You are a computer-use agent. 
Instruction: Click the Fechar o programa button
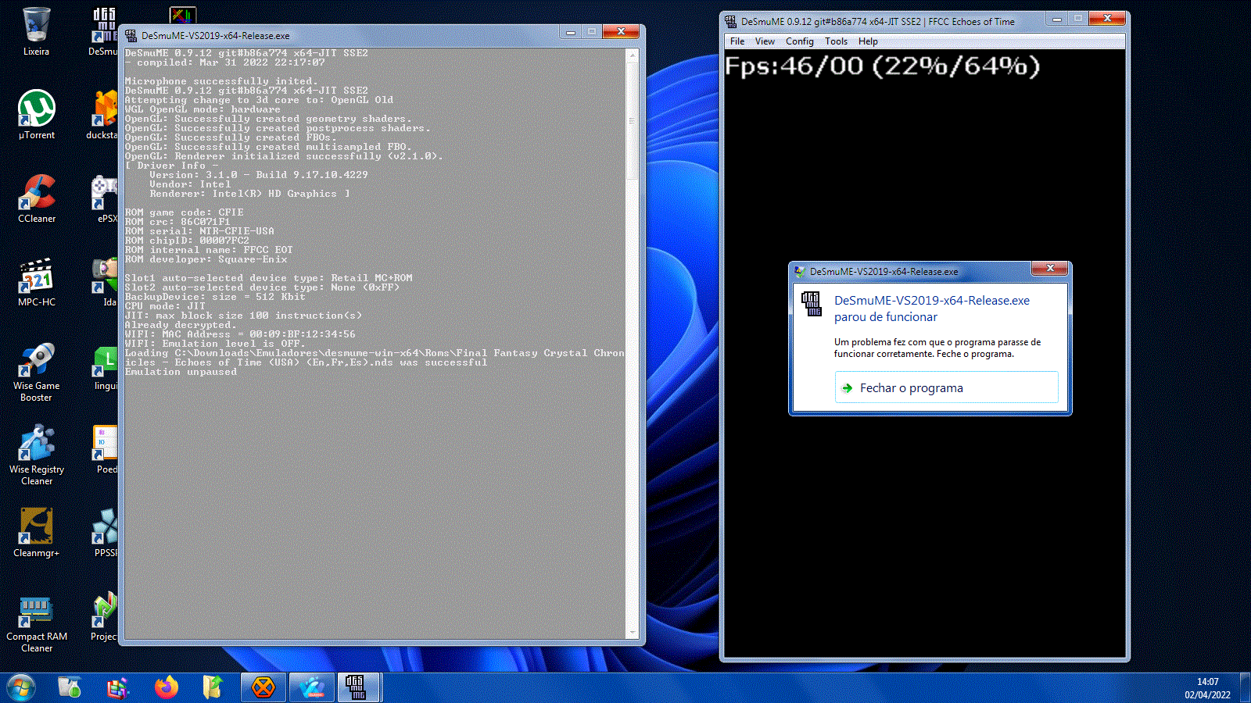(x=946, y=387)
